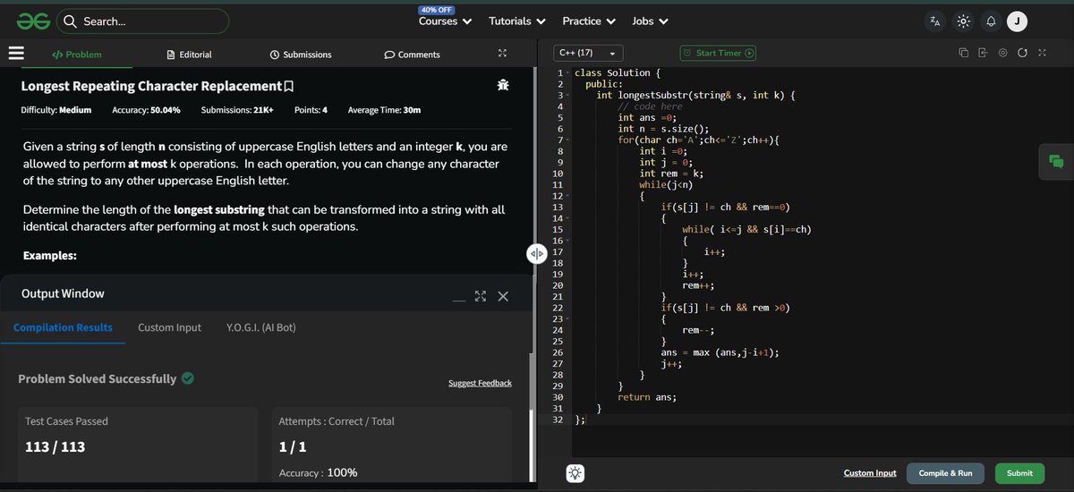Click the lightbulb hint icon
This screenshot has height=492, width=1074.
pyautogui.click(x=575, y=473)
